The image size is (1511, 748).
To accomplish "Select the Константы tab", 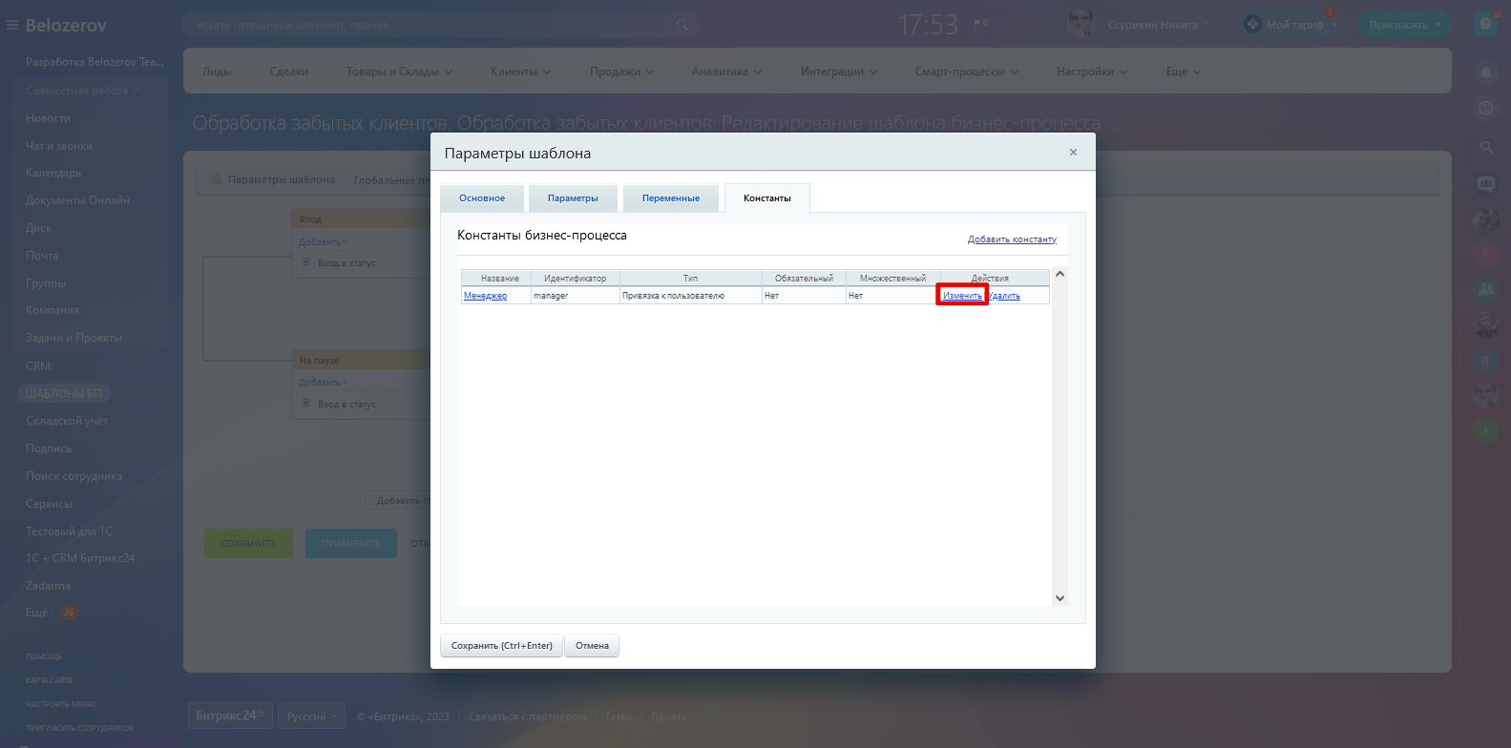I will [x=767, y=197].
